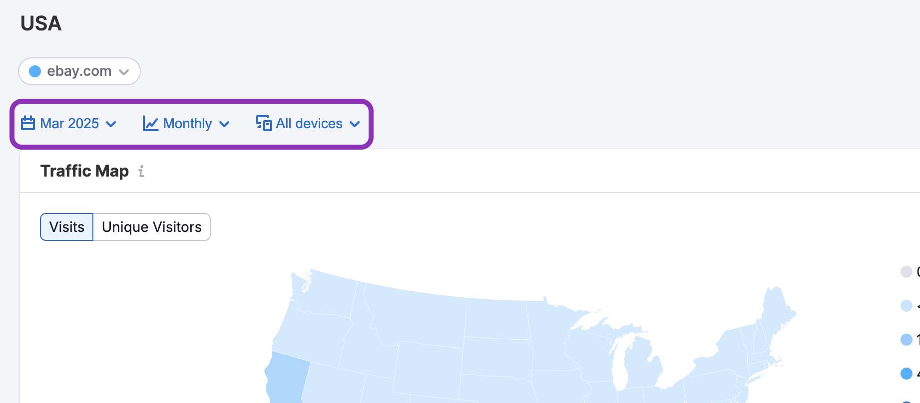Screen dimensions: 920x403
Task: Click the line chart icon beside Monthly
Action: pyautogui.click(x=150, y=123)
